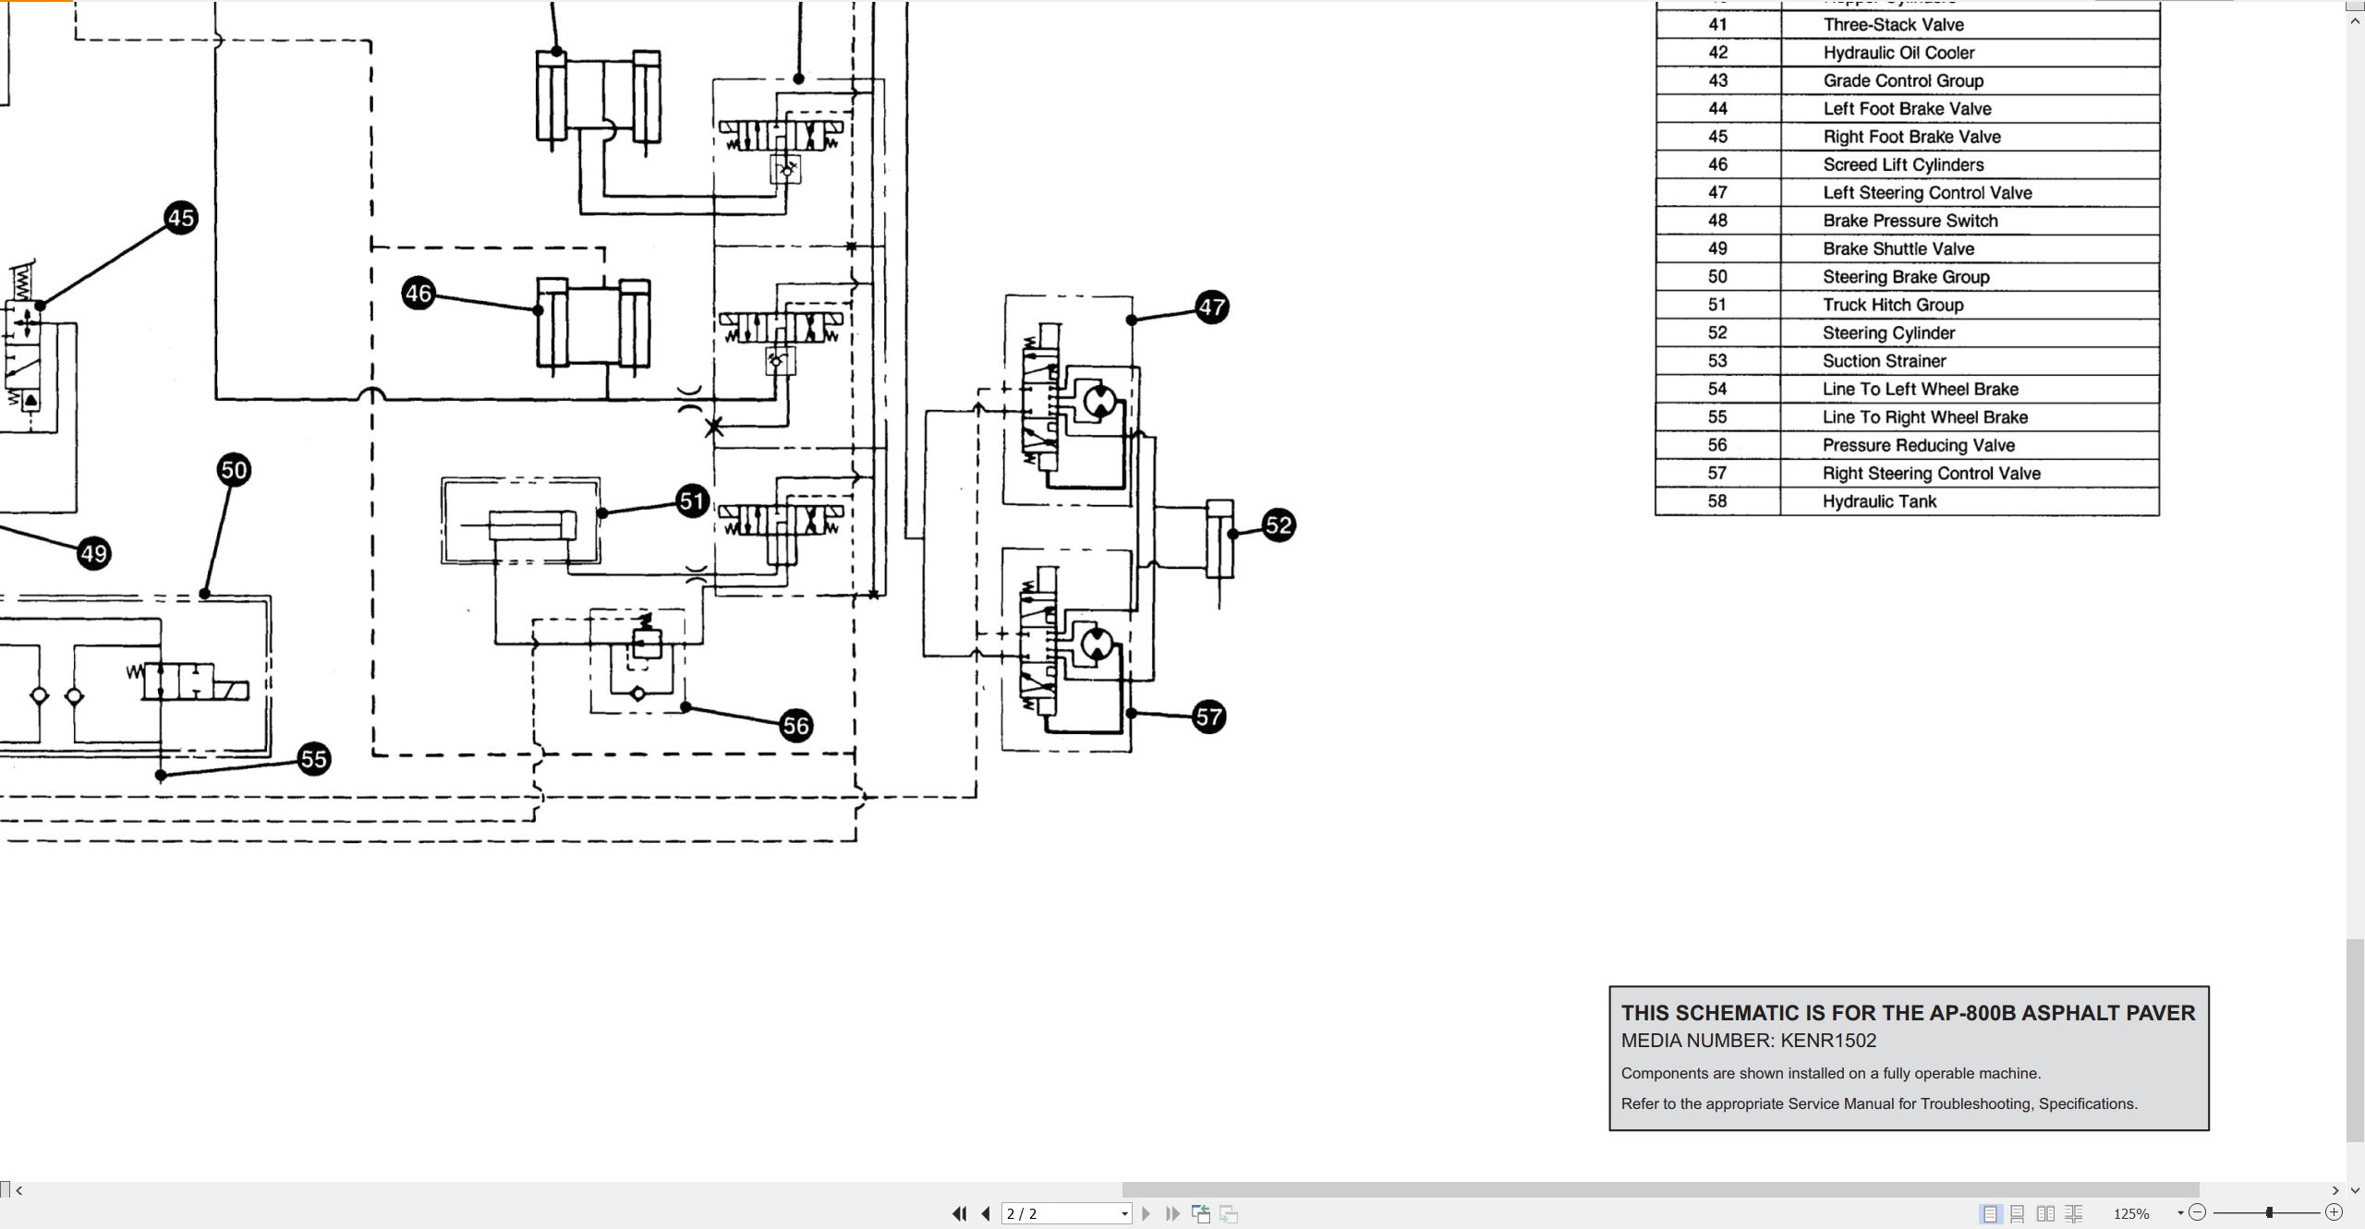Viewport: 2365px width, 1229px height.
Task: Click 'Brake Pressure Switch' table cell
Action: click(1971, 221)
